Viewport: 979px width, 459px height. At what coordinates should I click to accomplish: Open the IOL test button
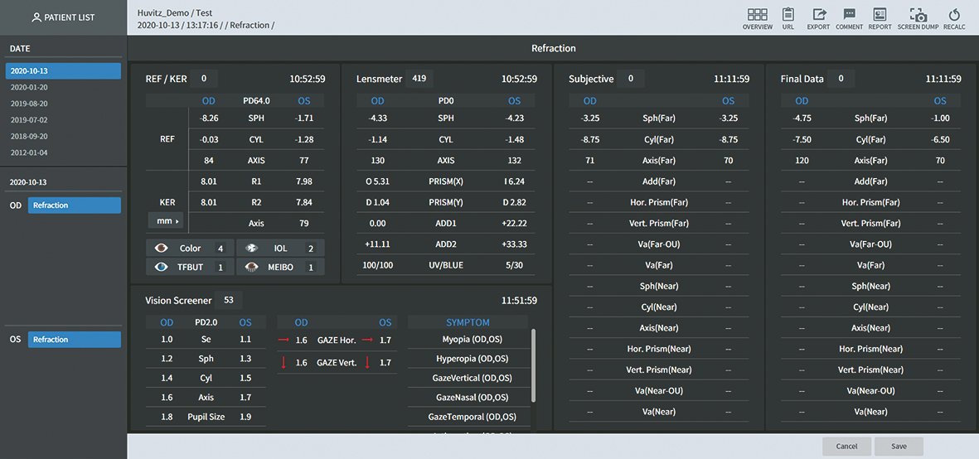coord(280,249)
